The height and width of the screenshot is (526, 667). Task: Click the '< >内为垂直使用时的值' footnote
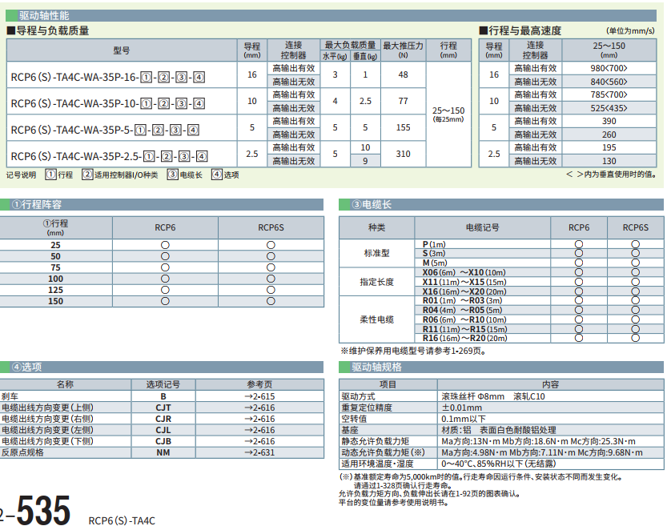611,175
